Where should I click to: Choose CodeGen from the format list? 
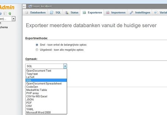coord(46,87)
